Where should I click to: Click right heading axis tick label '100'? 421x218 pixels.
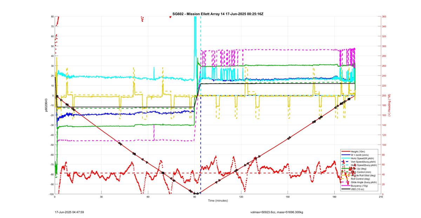(x=384, y=145)
